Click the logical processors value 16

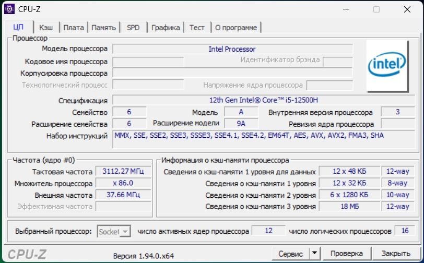[405, 231]
